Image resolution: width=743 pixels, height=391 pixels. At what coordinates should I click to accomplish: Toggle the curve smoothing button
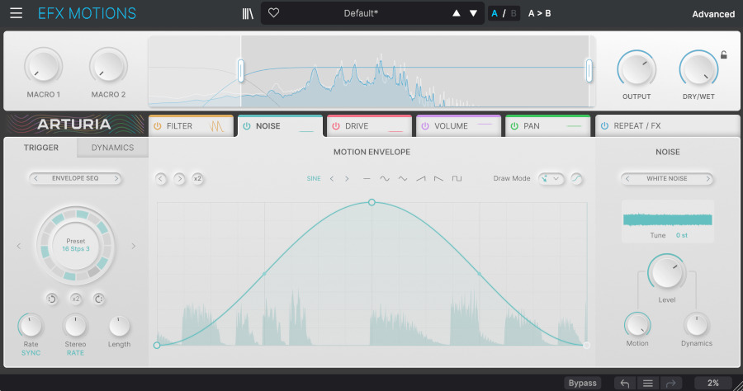[x=576, y=178]
